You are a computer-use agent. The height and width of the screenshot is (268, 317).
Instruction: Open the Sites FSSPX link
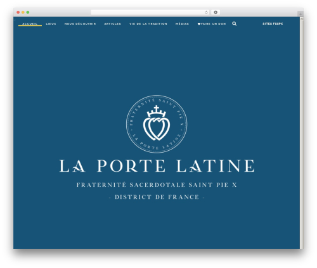click(273, 23)
